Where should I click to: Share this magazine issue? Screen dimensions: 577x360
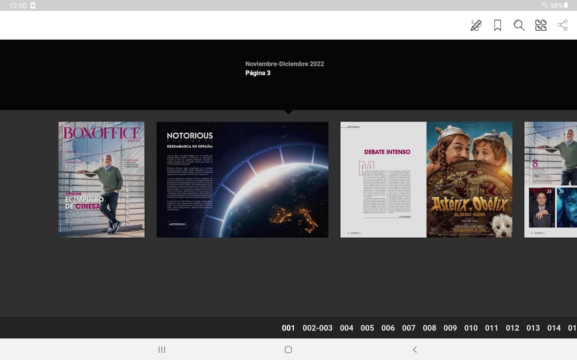[562, 25]
